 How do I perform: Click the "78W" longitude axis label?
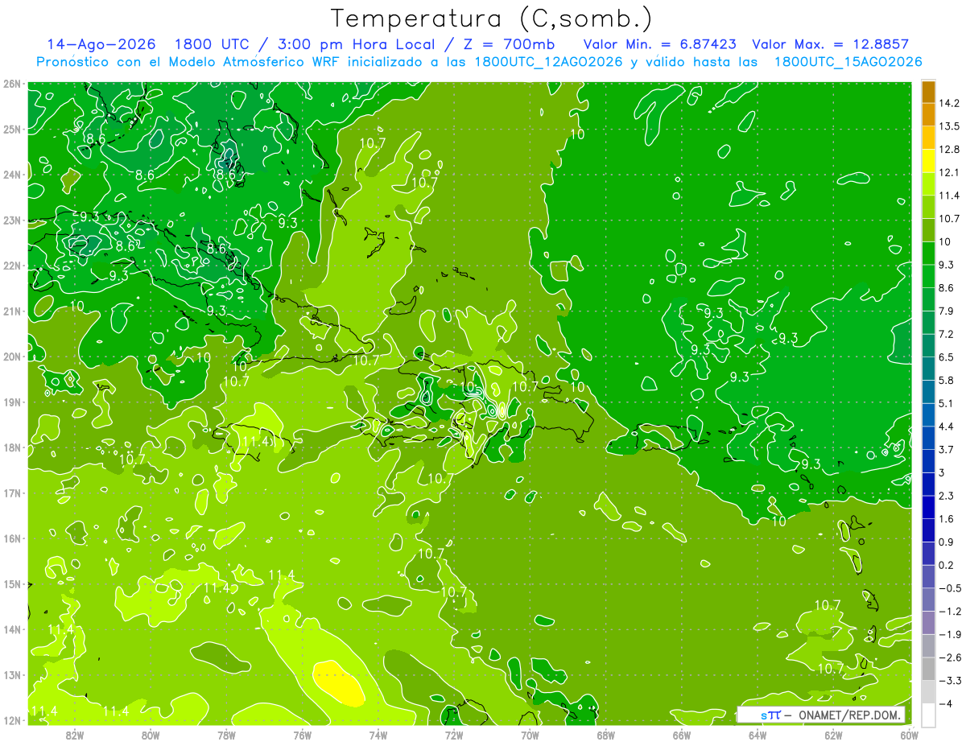(226, 735)
